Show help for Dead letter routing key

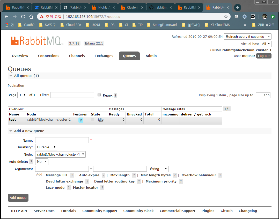coord(139,181)
